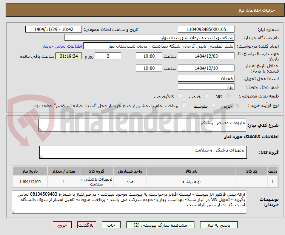This screenshot has height=235, width=285.
Task: Click the تعداد / مقدار column header
Action: pos(64,171)
